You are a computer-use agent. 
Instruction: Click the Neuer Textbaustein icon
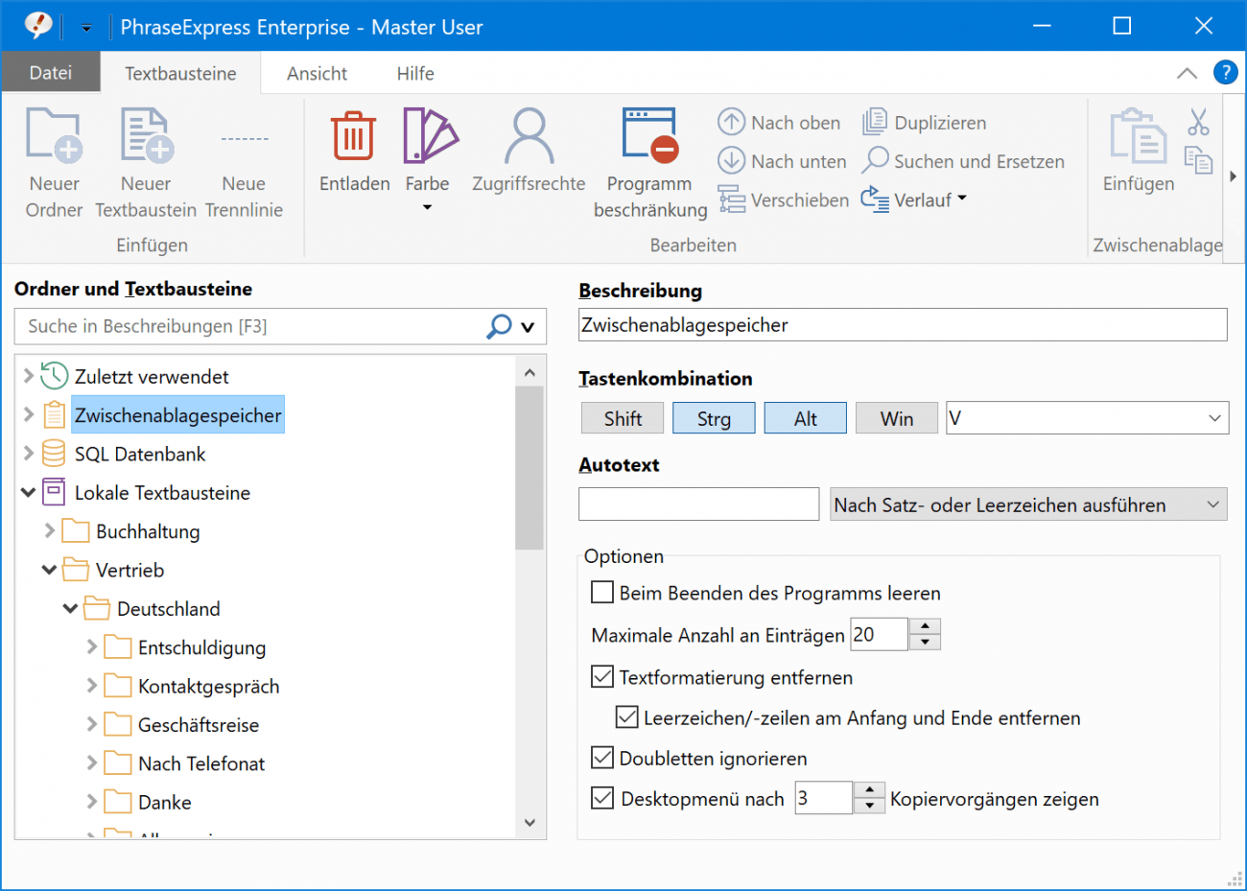146,135
